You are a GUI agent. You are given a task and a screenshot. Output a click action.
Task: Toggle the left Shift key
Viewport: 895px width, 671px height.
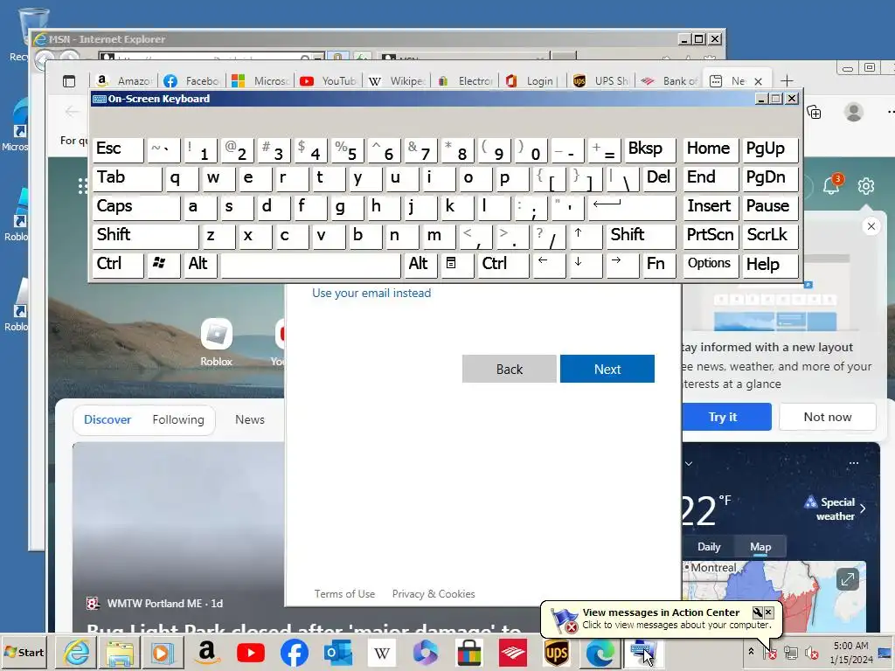coord(145,236)
